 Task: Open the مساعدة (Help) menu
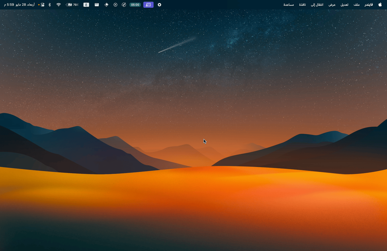288,5
